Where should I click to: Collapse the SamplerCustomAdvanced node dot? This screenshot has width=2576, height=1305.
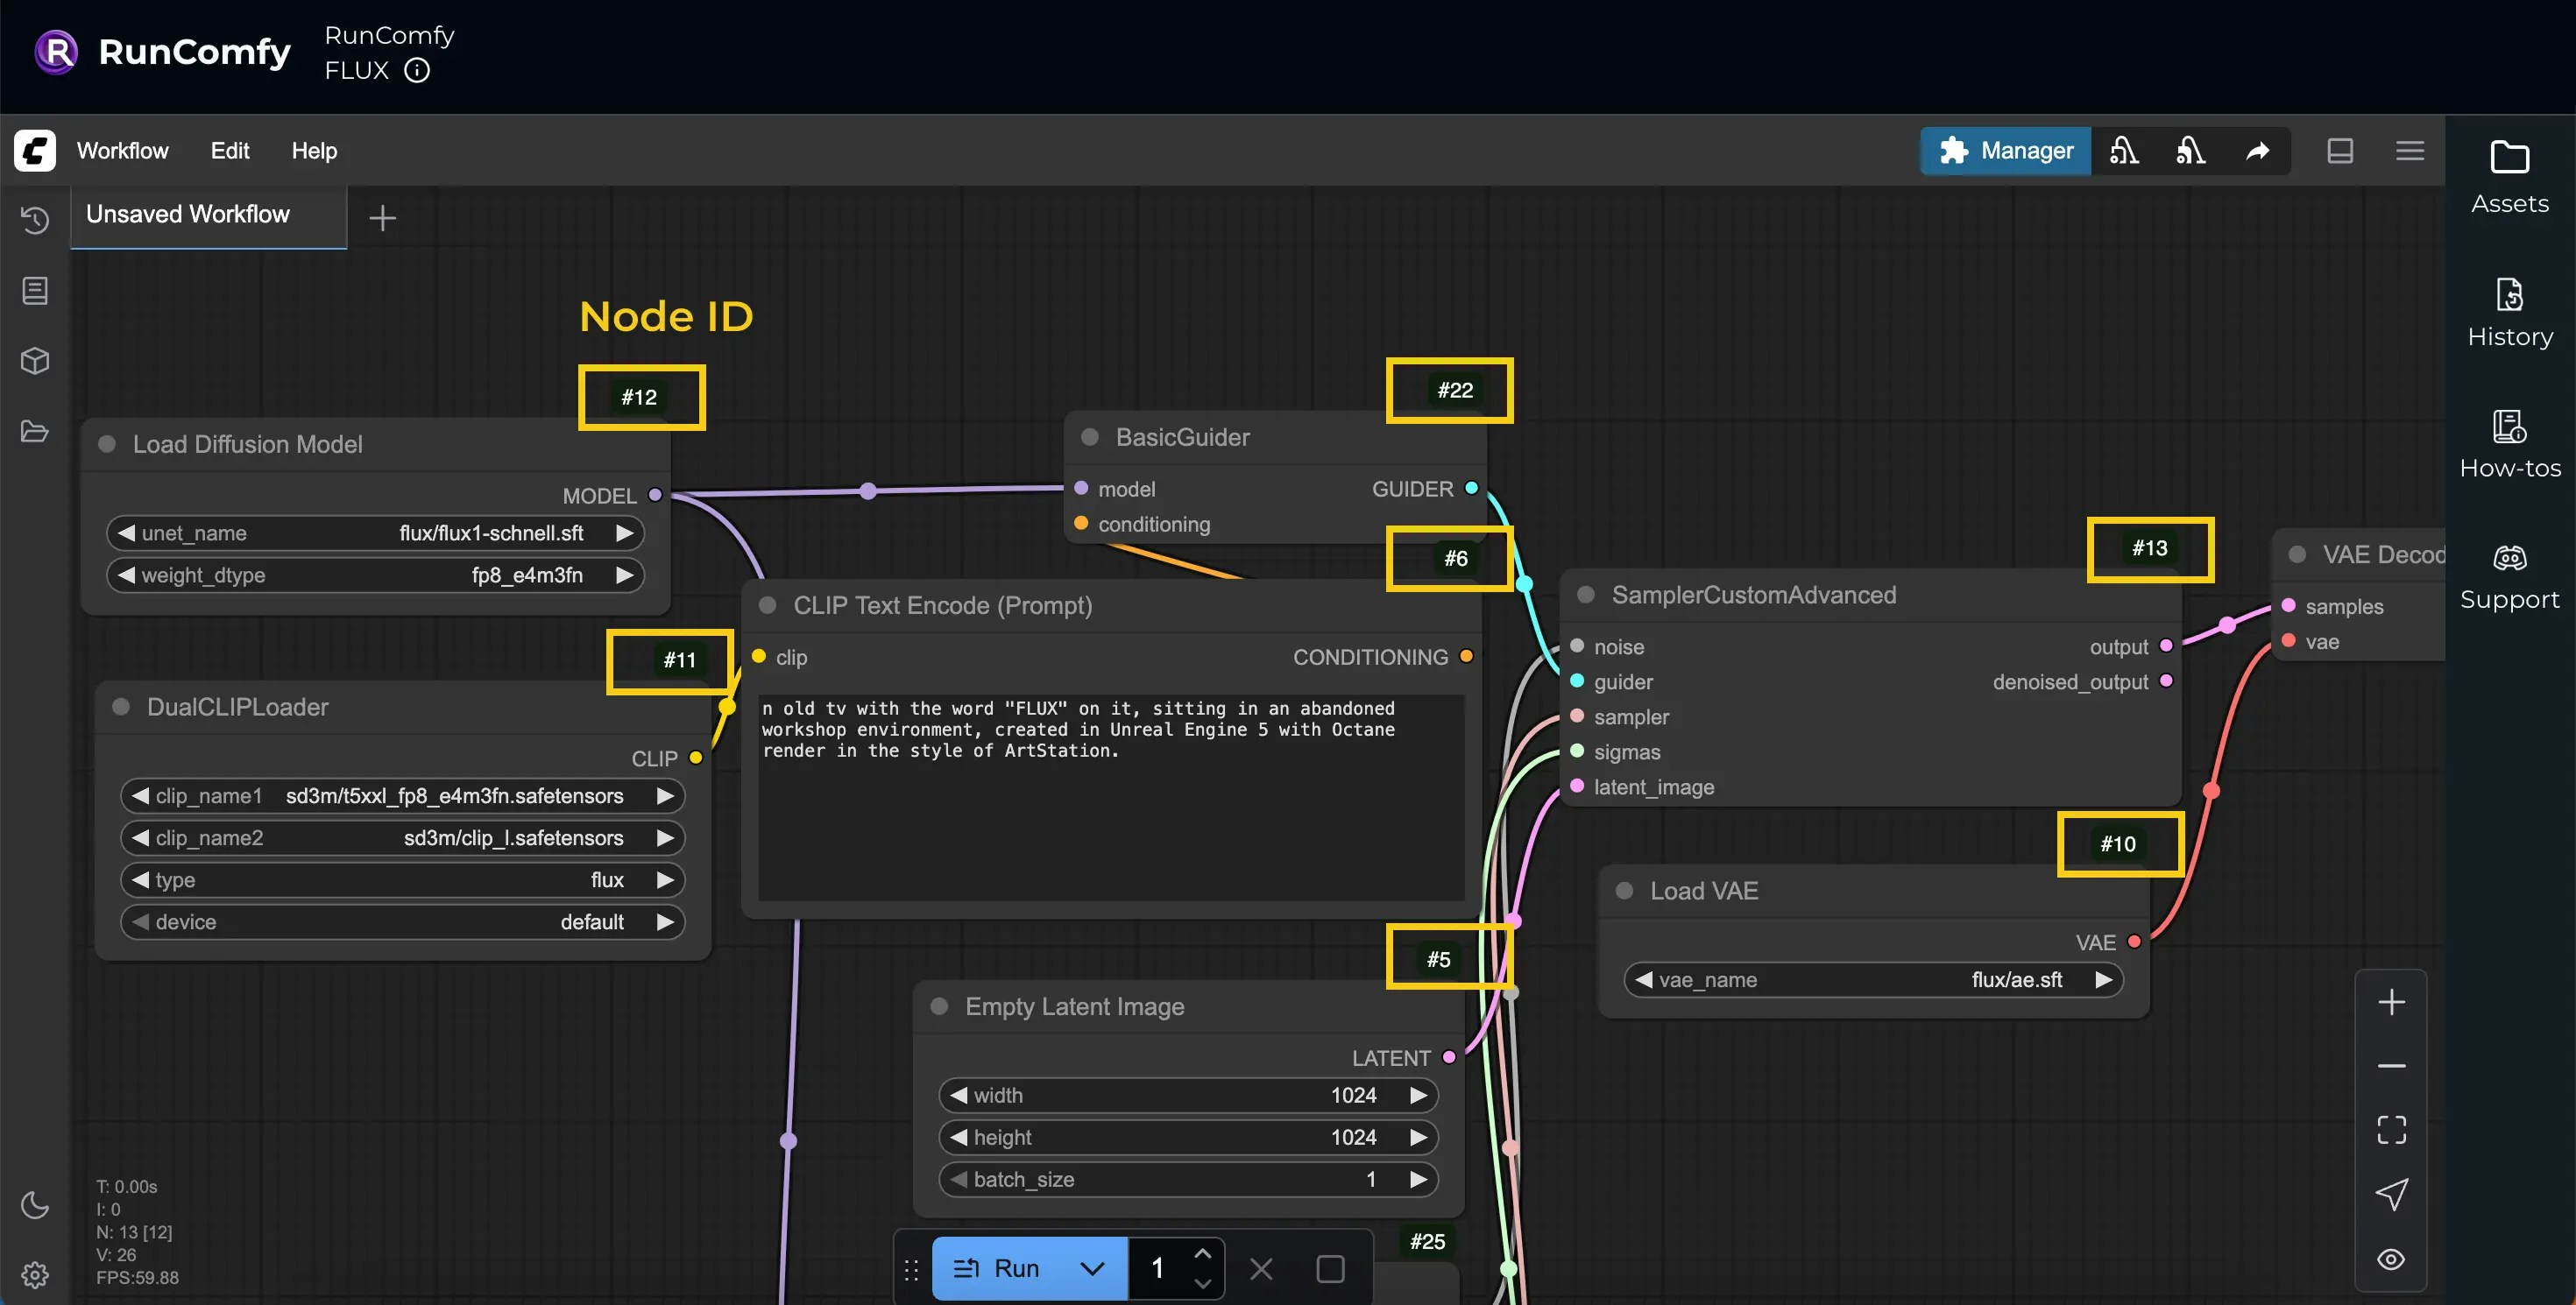pos(1585,596)
